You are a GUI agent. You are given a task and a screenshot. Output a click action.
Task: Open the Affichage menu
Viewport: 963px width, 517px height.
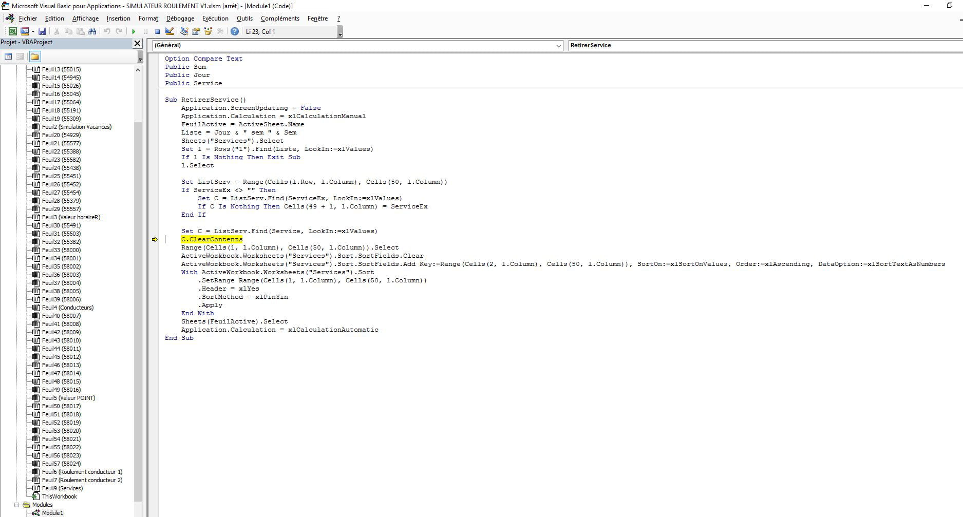pos(85,18)
